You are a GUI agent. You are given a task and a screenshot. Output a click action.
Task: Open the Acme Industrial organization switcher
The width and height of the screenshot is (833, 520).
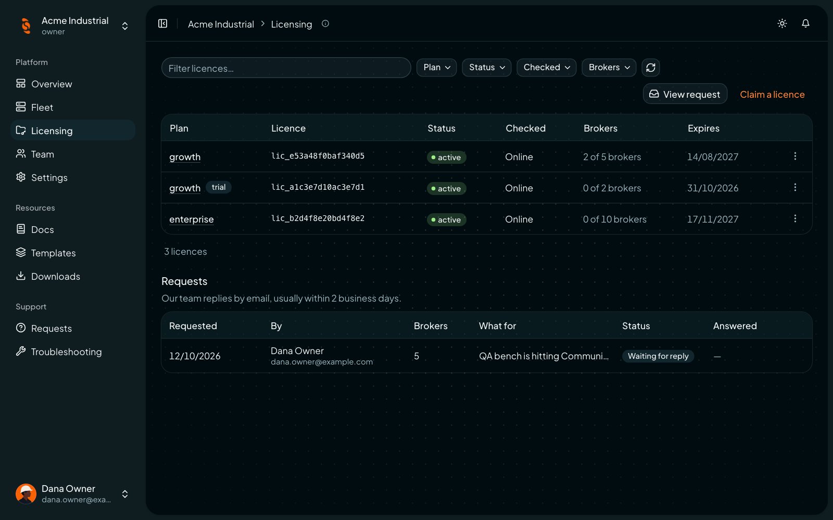tap(73, 25)
